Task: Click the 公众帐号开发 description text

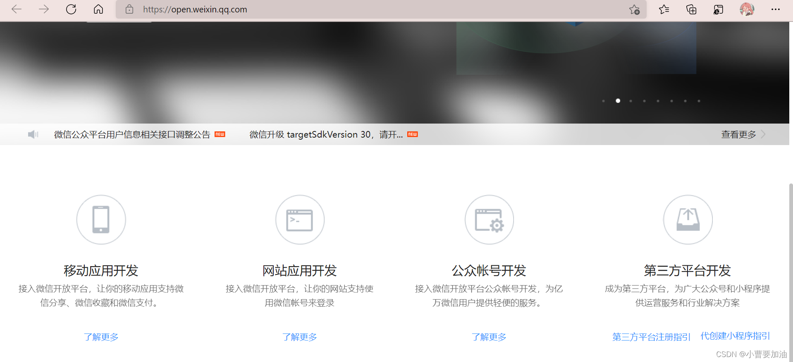Action: click(x=489, y=295)
